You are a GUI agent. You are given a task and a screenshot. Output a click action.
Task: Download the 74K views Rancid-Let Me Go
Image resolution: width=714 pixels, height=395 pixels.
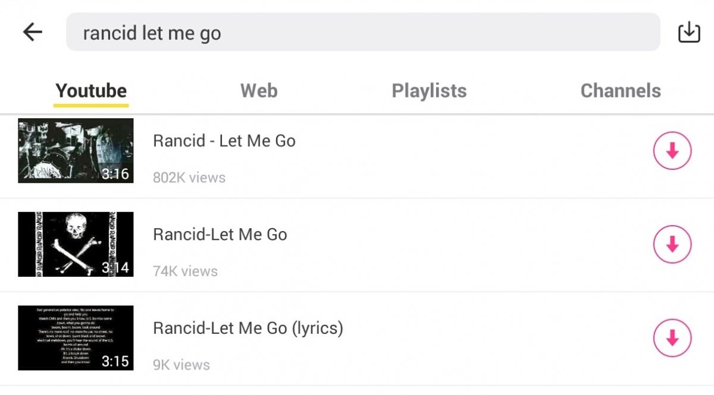[x=672, y=244]
